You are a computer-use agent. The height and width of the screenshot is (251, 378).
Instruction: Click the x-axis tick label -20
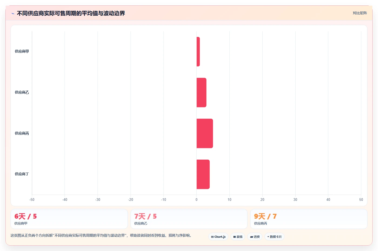point(131,200)
